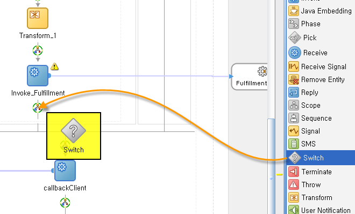The width and height of the screenshot is (355, 214).
Task: Click the Switch palette icon
Action: (295, 158)
